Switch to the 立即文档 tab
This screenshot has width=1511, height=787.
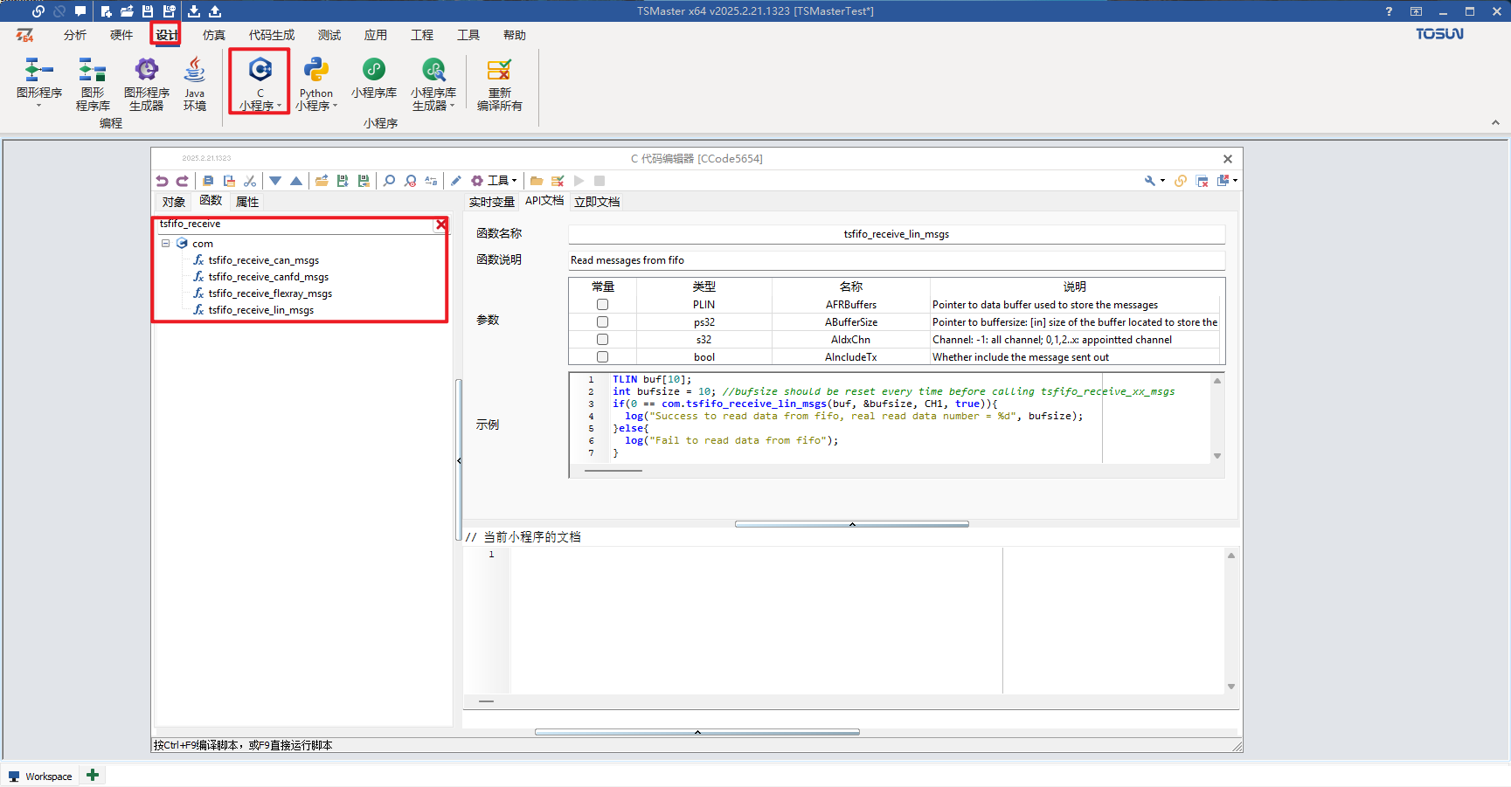(597, 202)
